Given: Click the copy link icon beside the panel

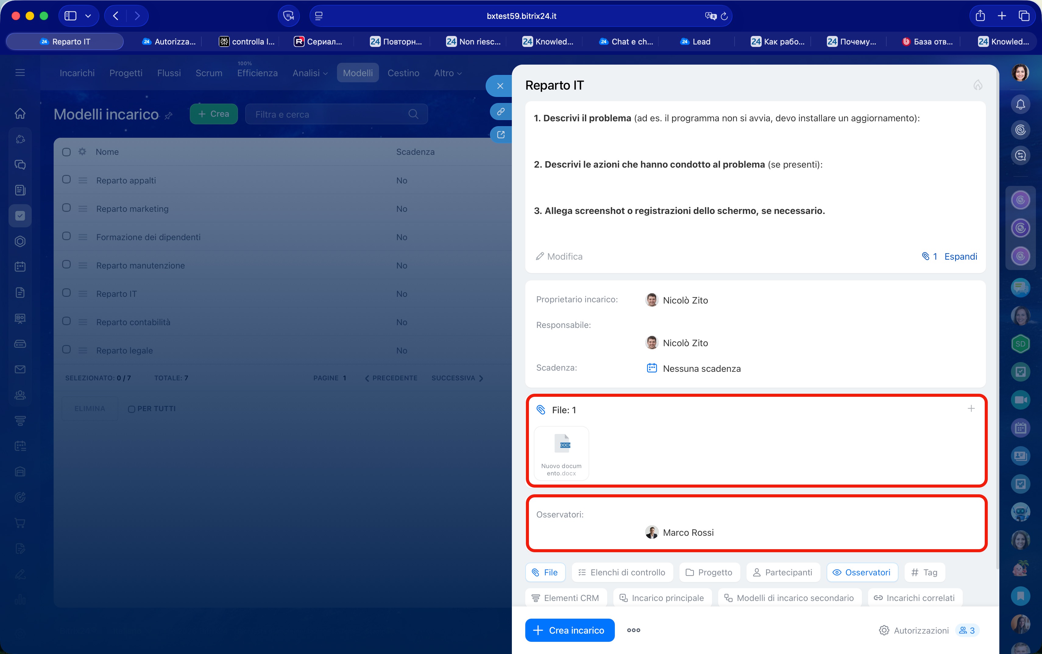Looking at the screenshot, I should coord(501,112).
